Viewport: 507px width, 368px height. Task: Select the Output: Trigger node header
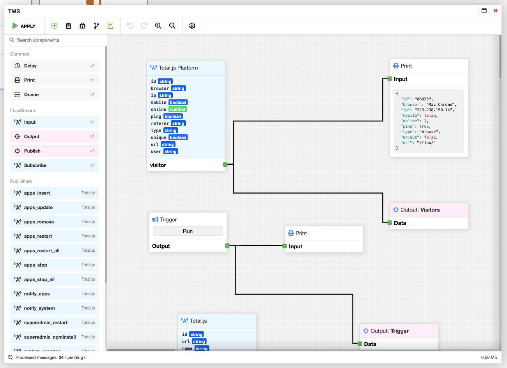pos(399,331)
